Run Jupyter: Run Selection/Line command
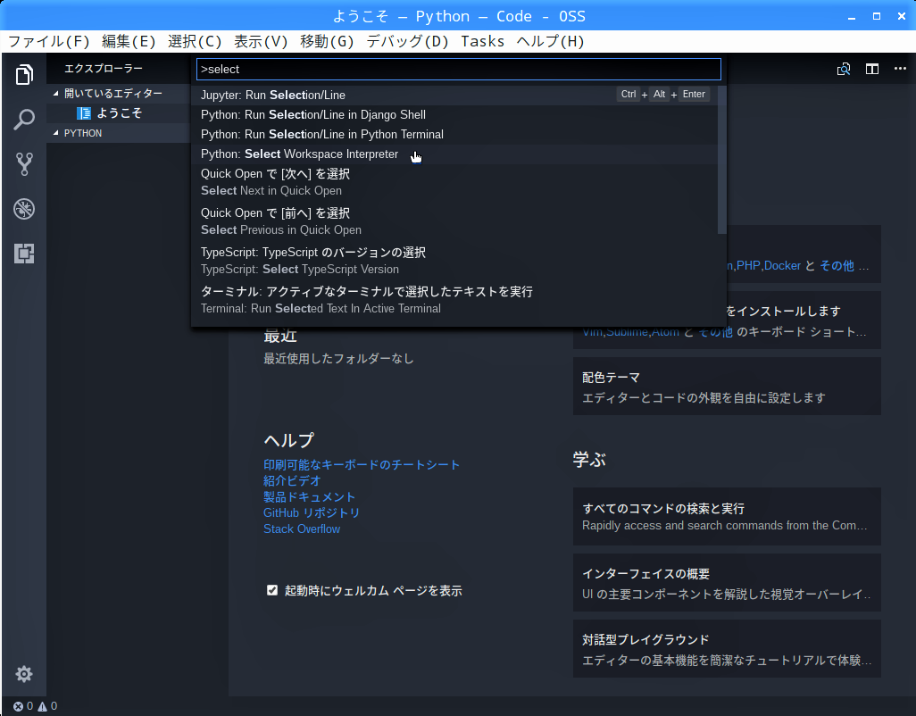 pos(454,96)
